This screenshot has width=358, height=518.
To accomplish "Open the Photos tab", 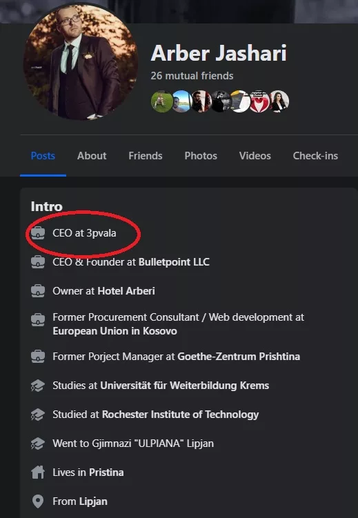I will [201, 156].
